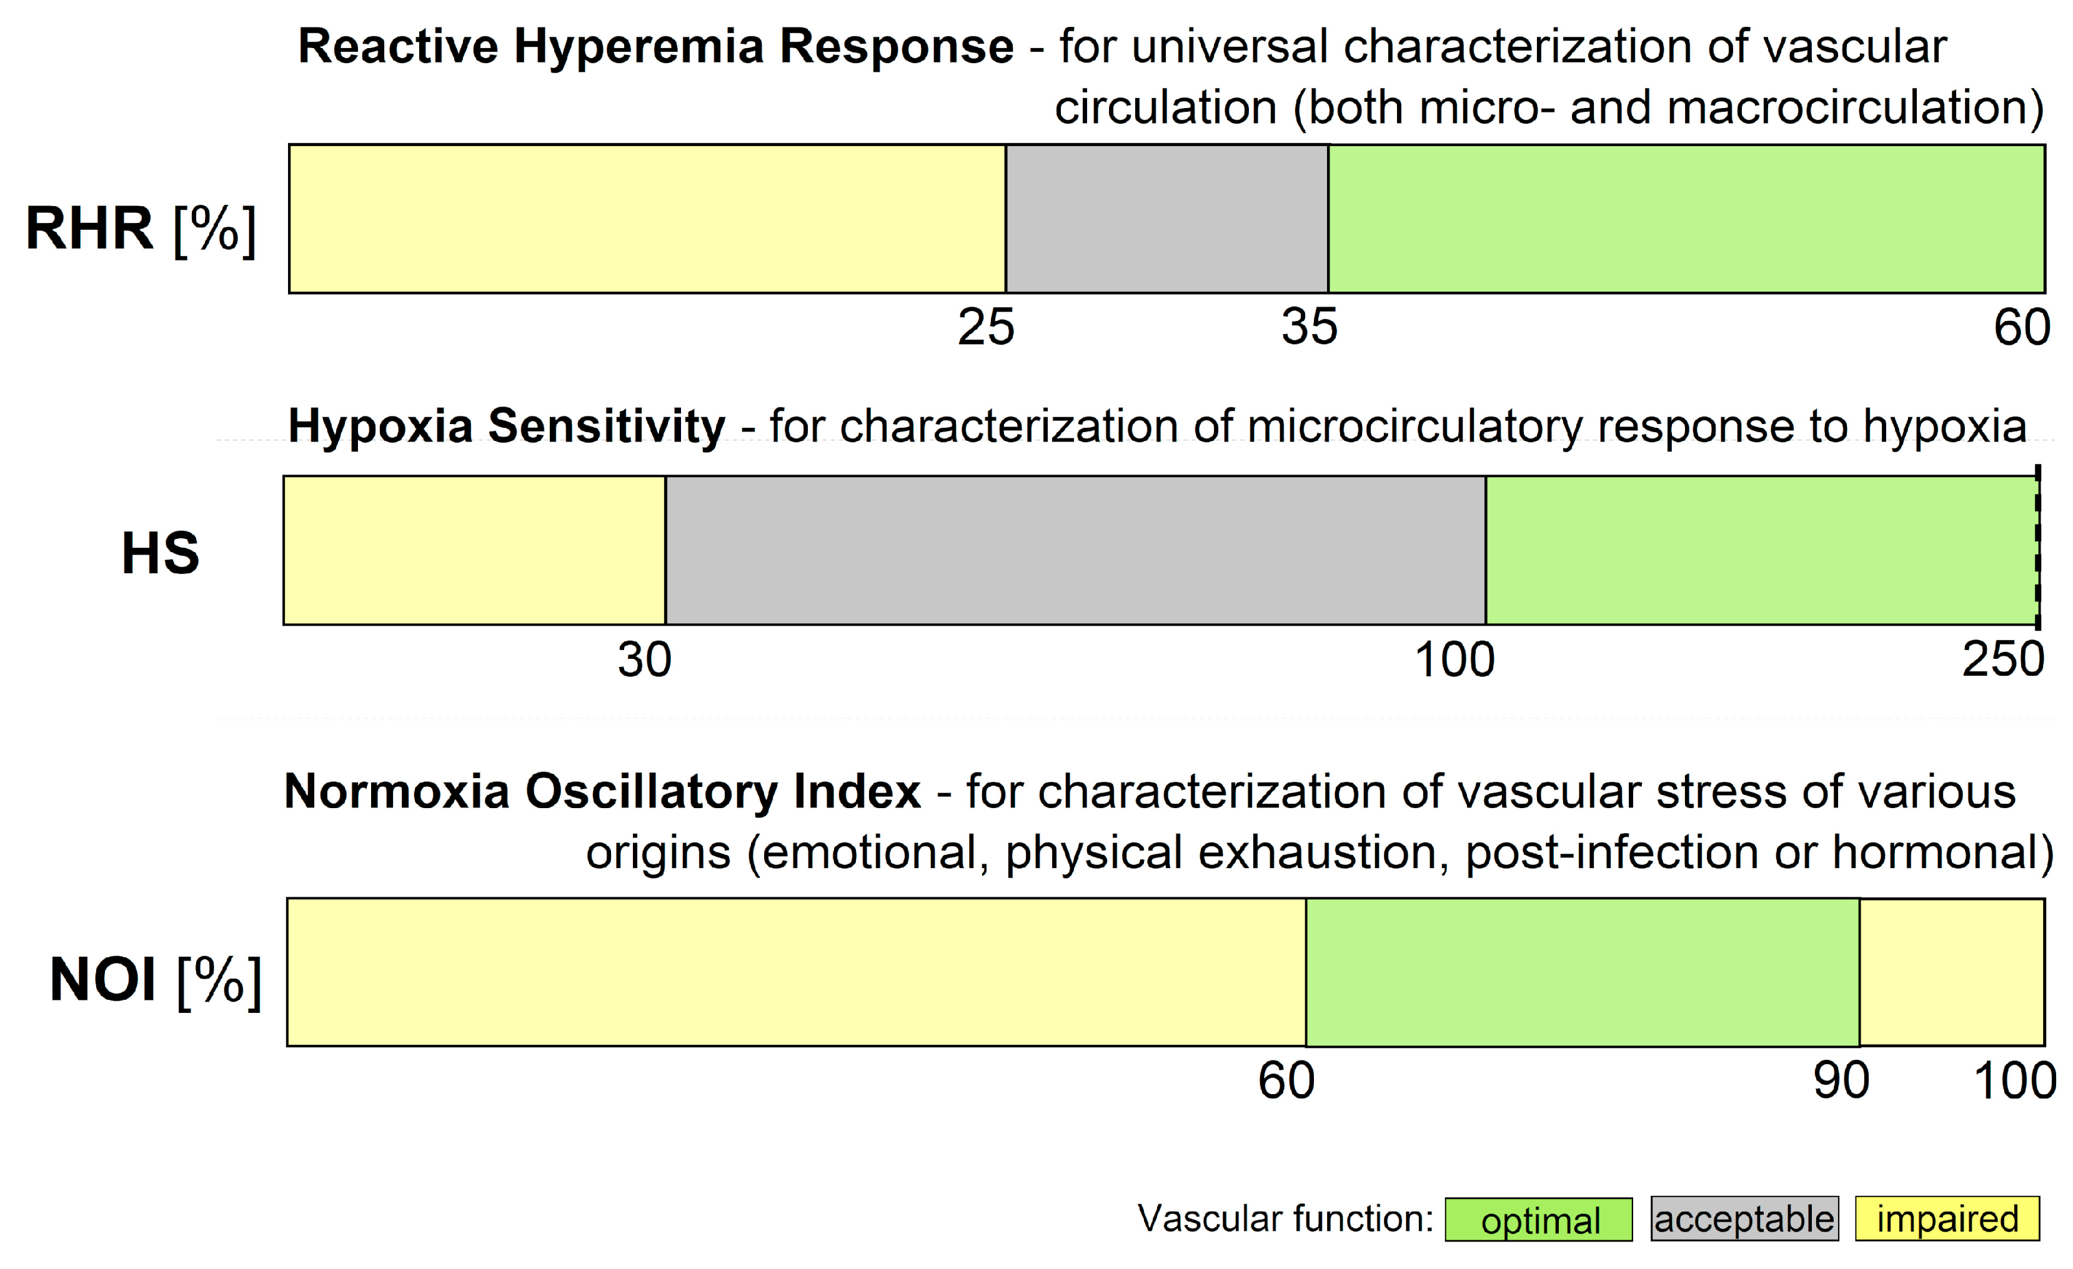Select the yellow segment of the HS bar
The height and width of the screenshot is (1269, 2073).
point(474,550)
